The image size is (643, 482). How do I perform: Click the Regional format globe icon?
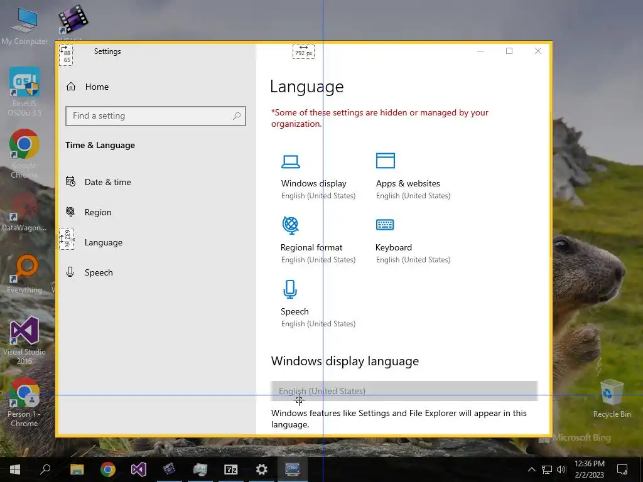[x=291, y=225]
